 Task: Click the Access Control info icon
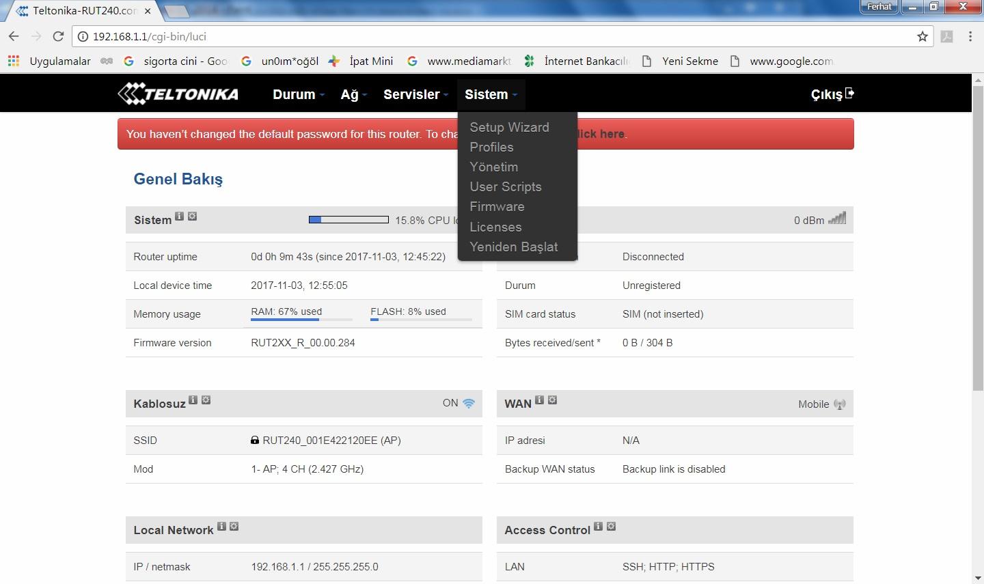pos(598,527)
